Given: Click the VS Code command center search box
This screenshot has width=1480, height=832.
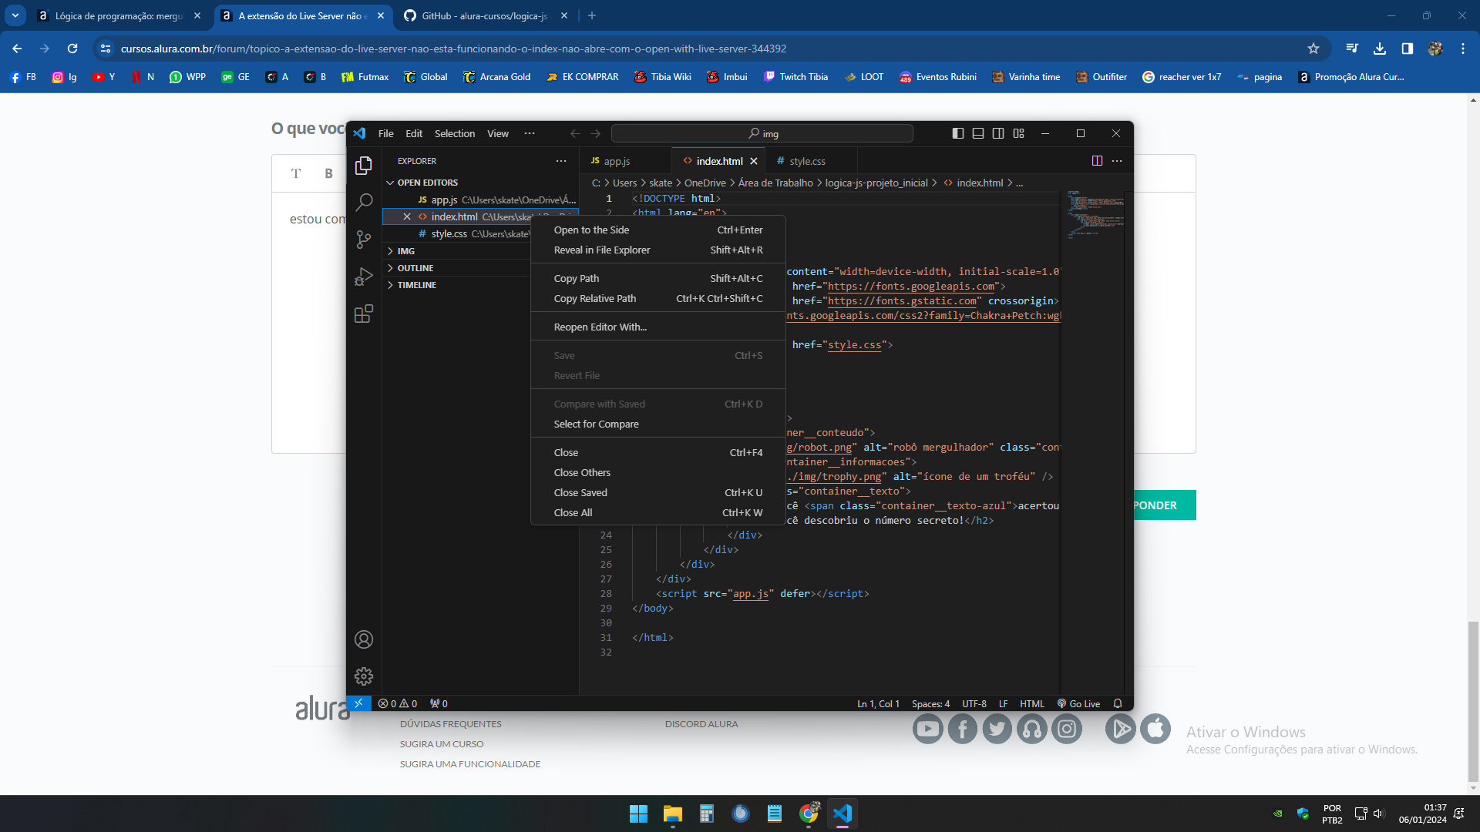Looking at the screenshot, I should click(762, 133).
